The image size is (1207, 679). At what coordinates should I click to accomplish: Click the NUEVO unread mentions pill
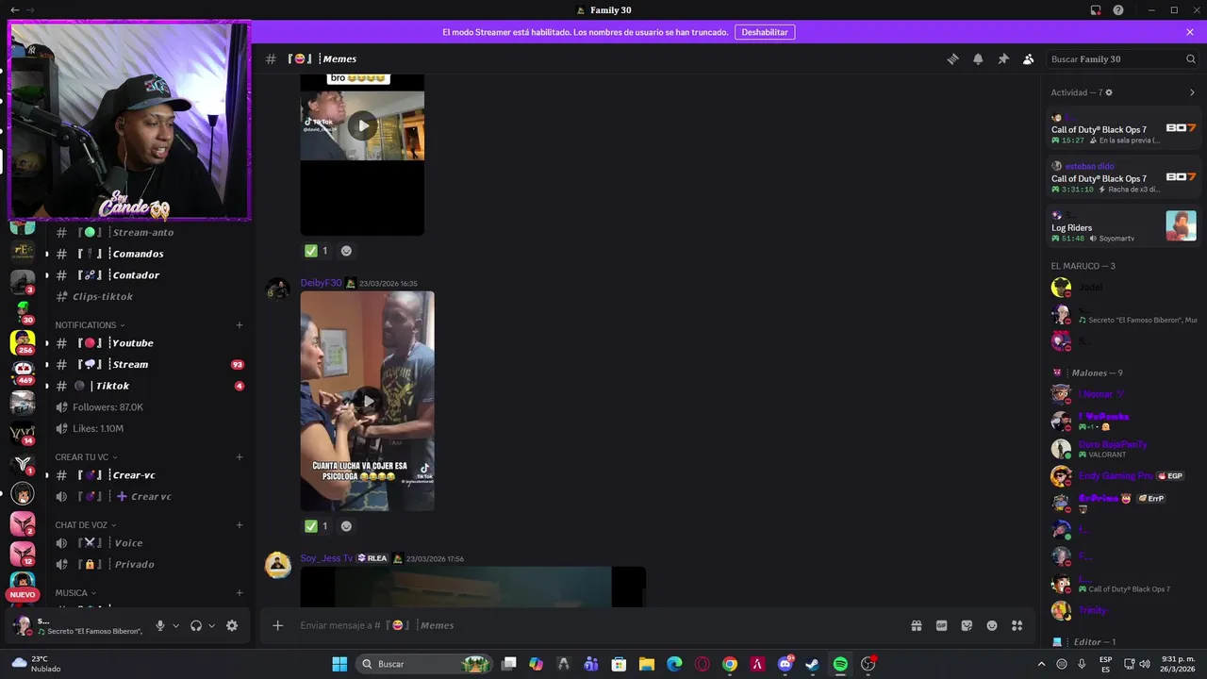(x=23, y=595)
